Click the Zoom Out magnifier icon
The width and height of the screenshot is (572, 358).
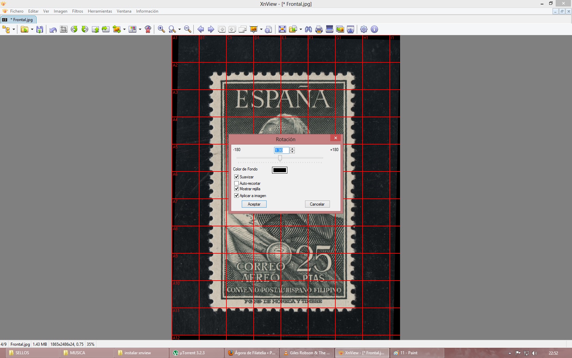(x=188, y=29)
